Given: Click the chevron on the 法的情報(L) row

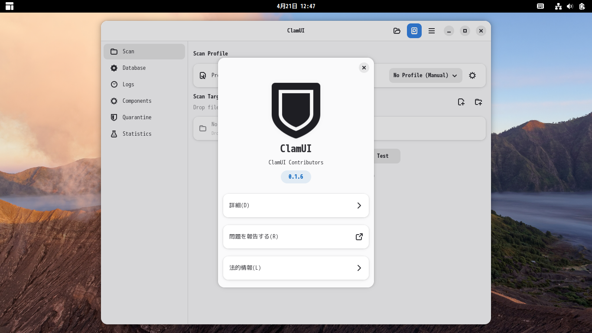Looking at the screenshot, I should [359, 268].
